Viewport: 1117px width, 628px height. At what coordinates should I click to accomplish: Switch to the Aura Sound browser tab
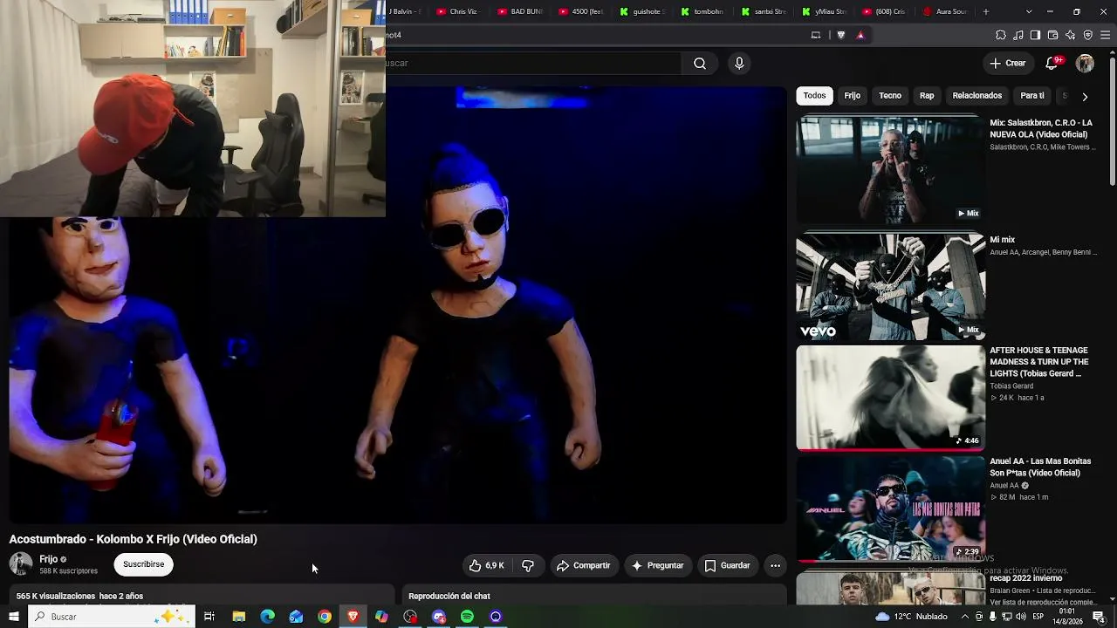[946, 11]
